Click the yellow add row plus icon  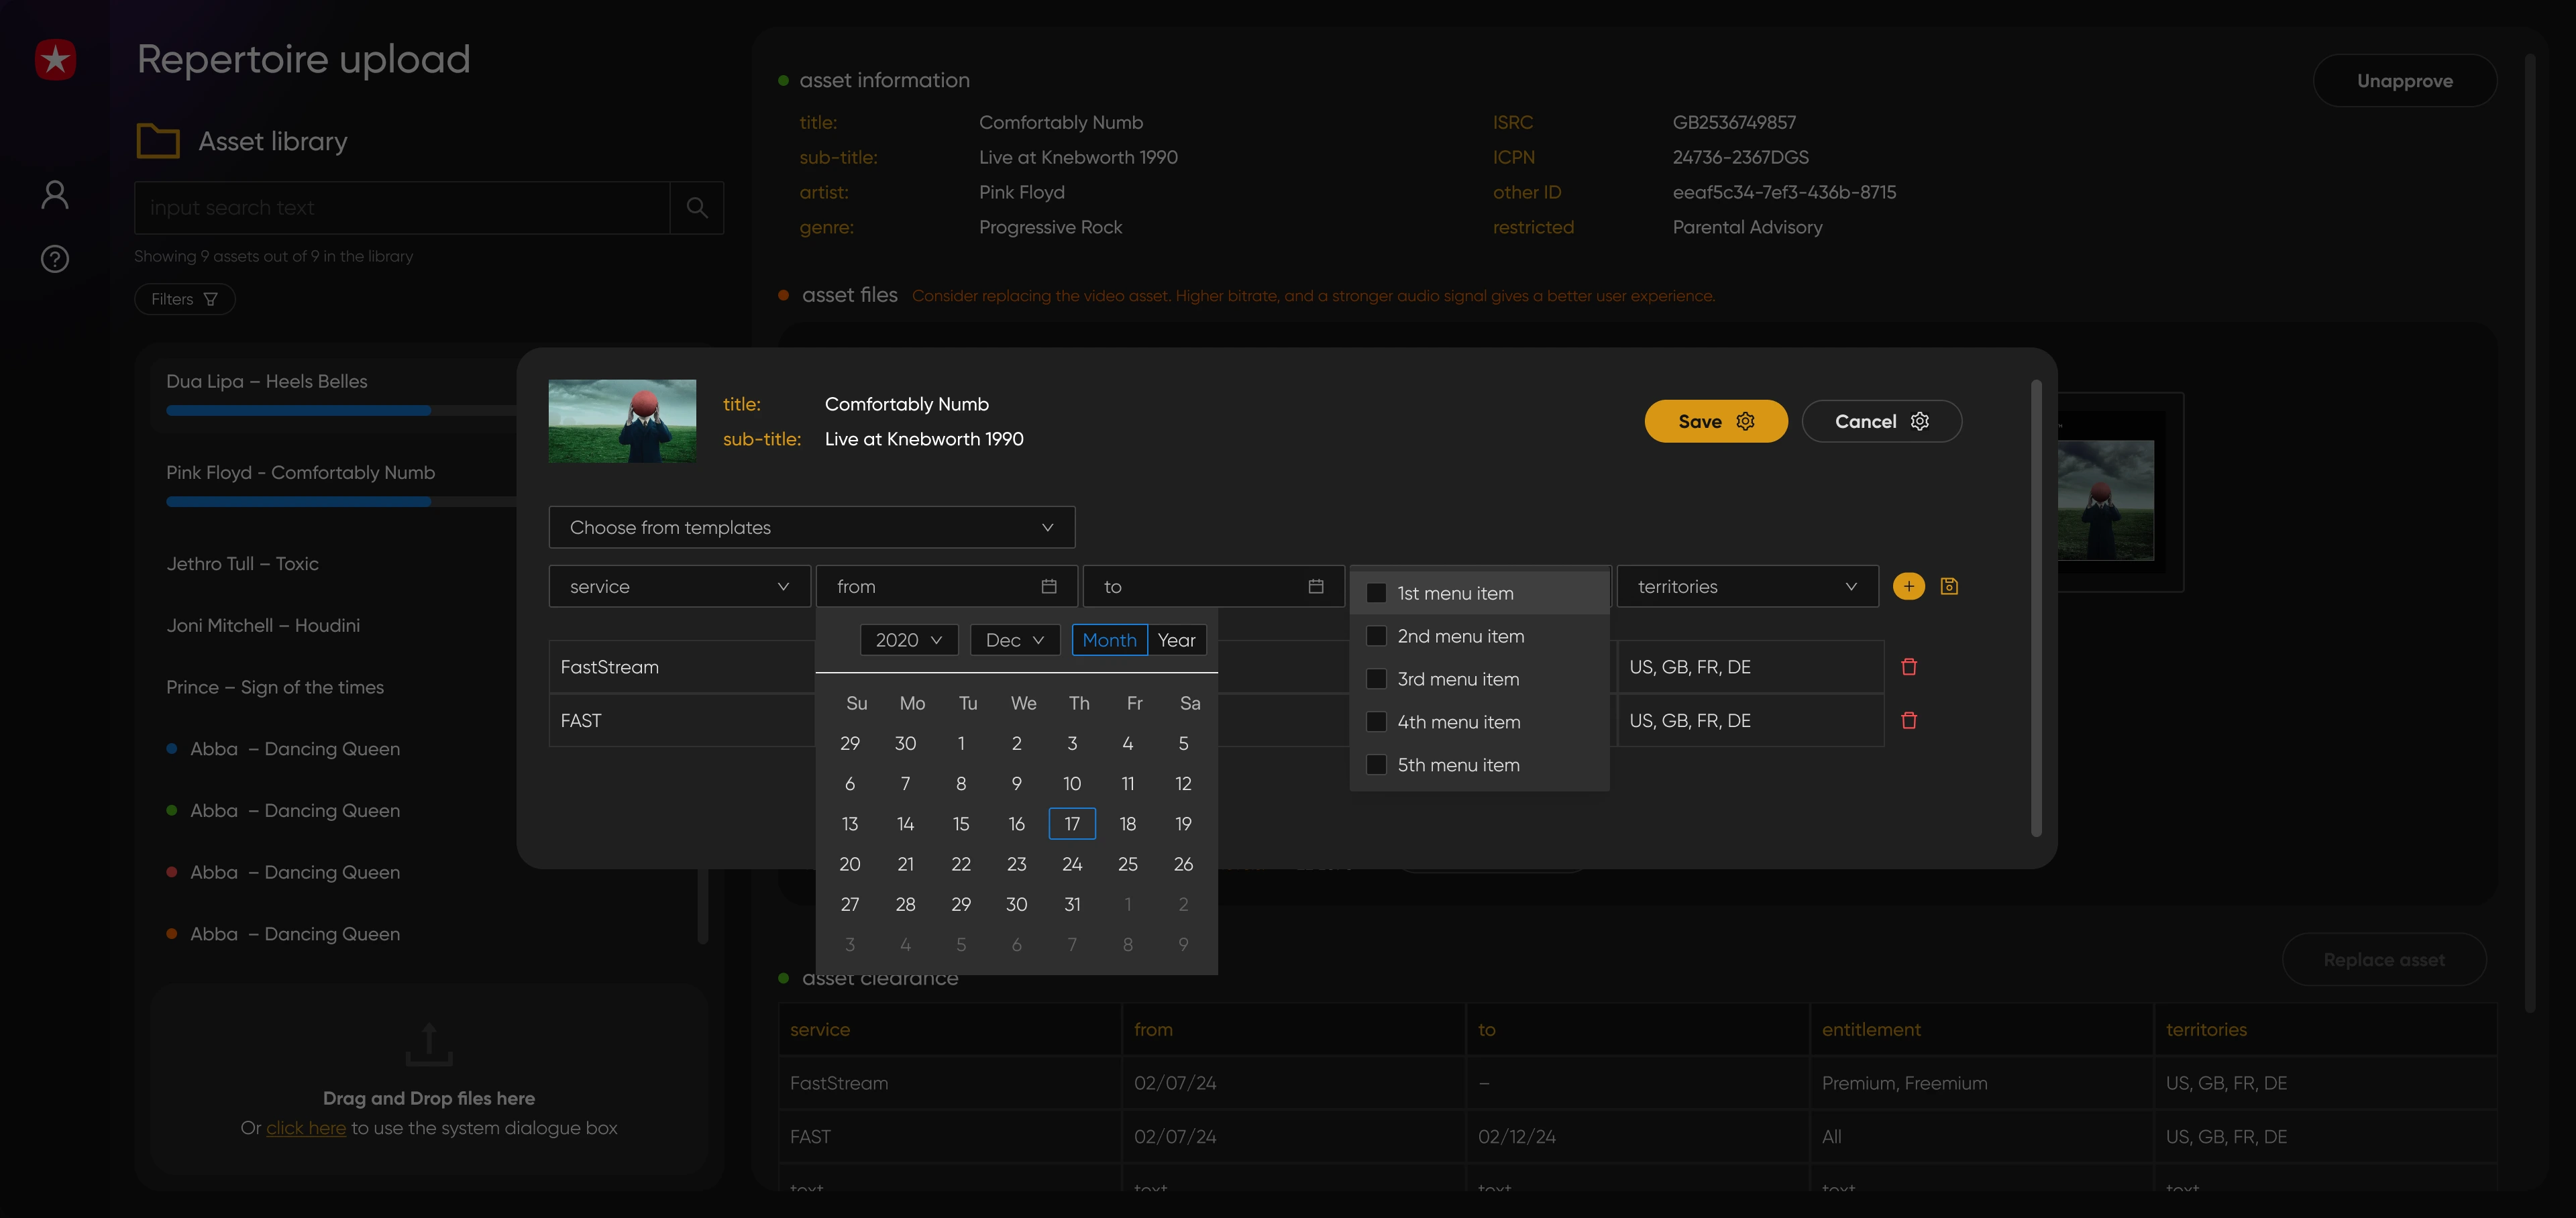tap(1908, 586)
